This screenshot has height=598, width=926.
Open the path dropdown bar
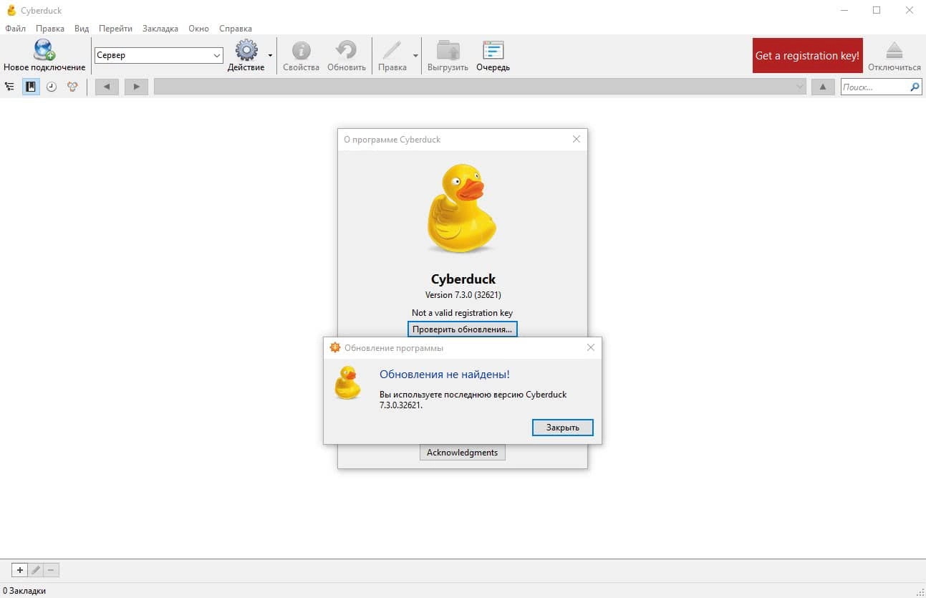click(x=481, y=87)
